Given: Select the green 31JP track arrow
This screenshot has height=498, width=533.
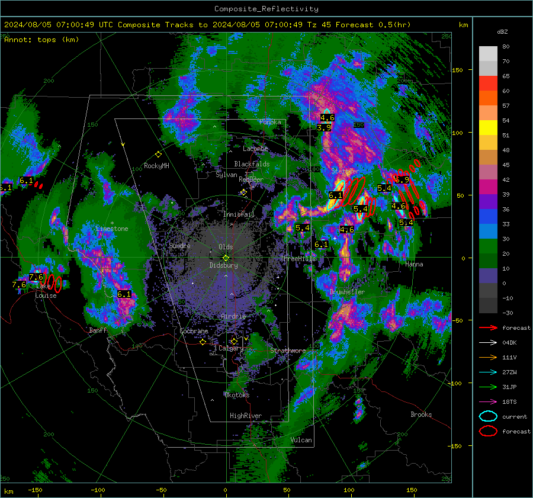Looking at the screenshot, I should point(488,387).
